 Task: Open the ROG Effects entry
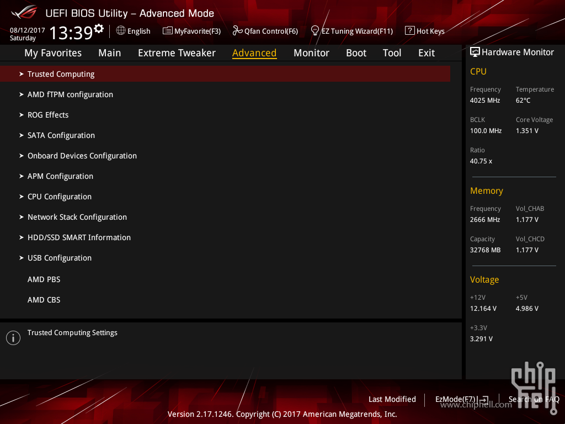48,115
